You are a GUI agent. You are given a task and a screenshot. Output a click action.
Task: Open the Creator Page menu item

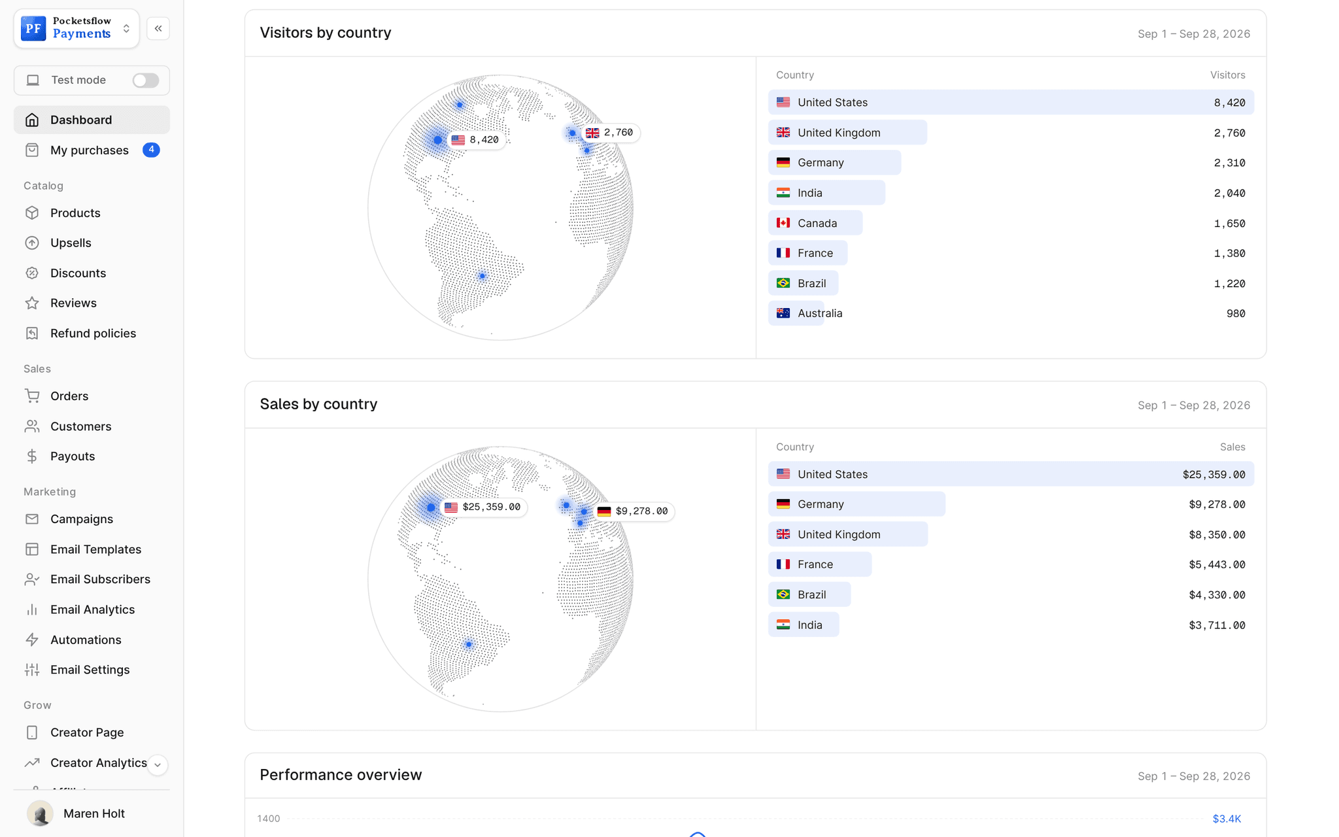tap(92, 732)
